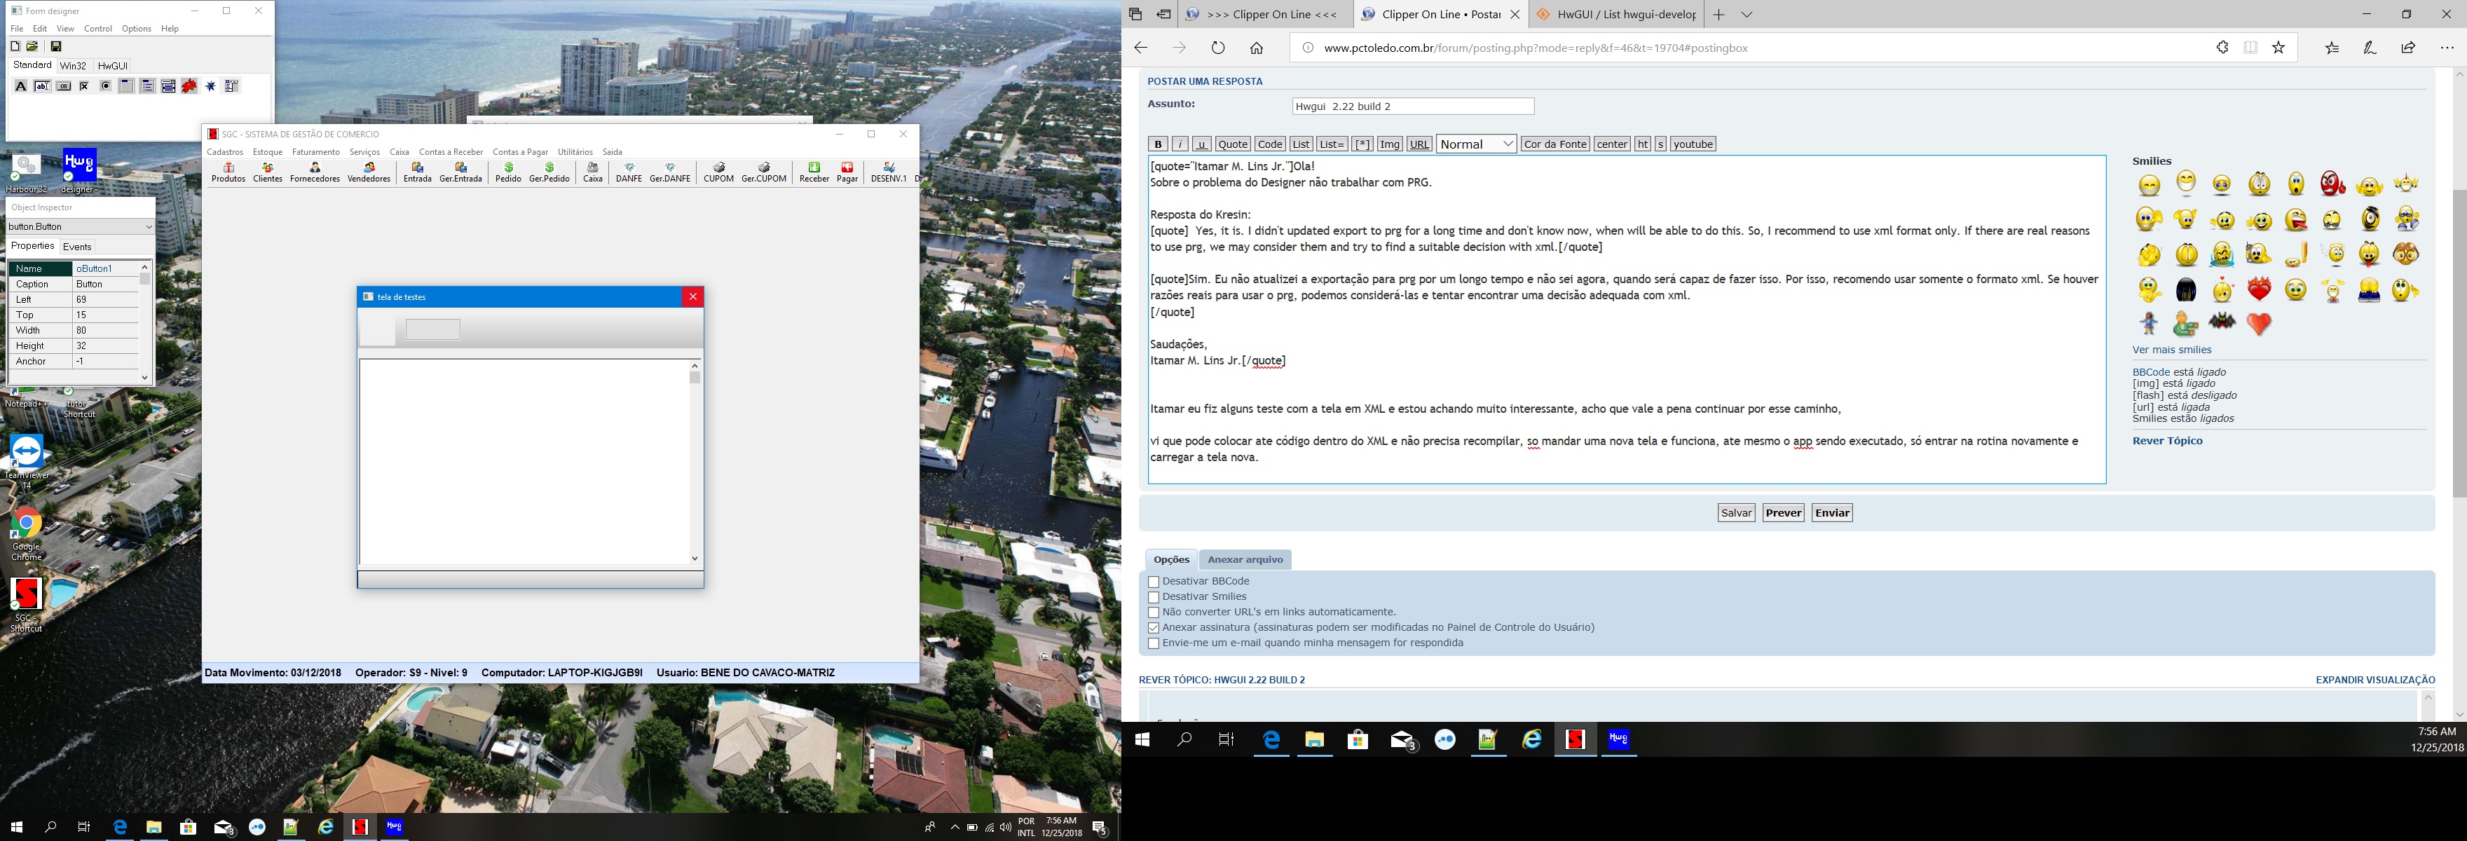Screen dimensions: 2467x841
Task: Uncheck the Anexar assinatura checkbox
Action: point(1153,627)
